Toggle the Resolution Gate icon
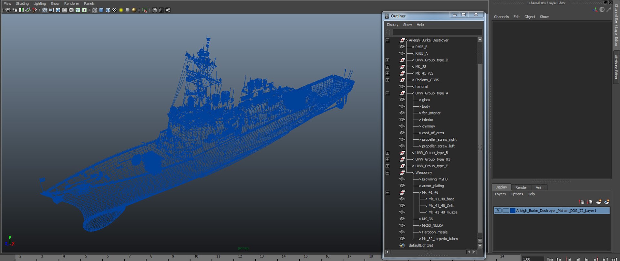Image resolution: width=620 pixels, height=261 pixels. point(58,10)
